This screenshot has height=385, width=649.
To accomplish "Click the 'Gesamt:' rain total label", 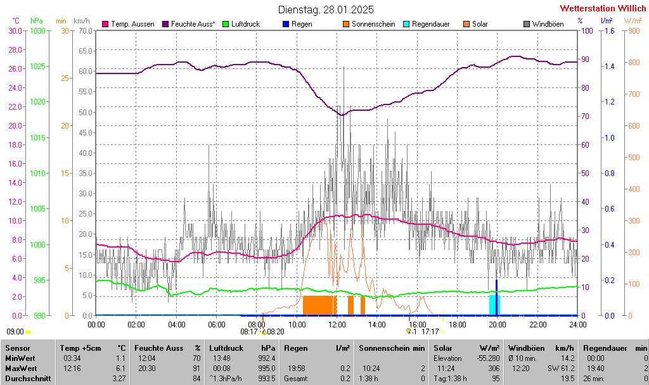I will (x=296, y=379).
